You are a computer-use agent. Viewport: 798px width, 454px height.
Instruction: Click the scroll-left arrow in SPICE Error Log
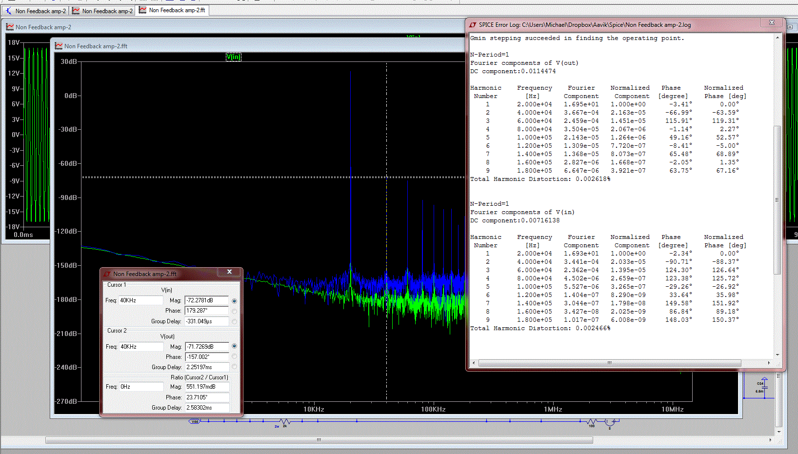tap(474, 363)
